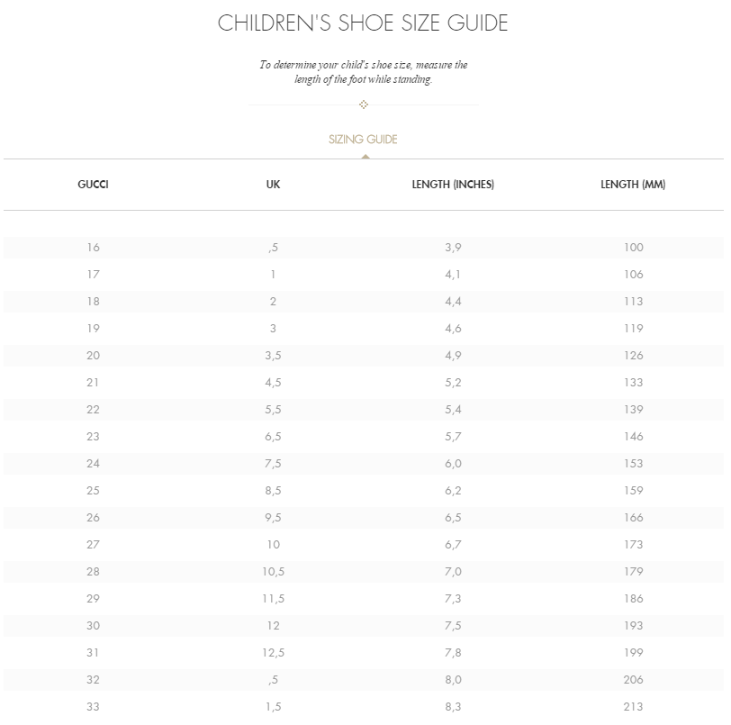Image resolution: width=731 pixels, height=725 pixels.
Task: Select the UK column header
Action: click(x=273, y=185)
